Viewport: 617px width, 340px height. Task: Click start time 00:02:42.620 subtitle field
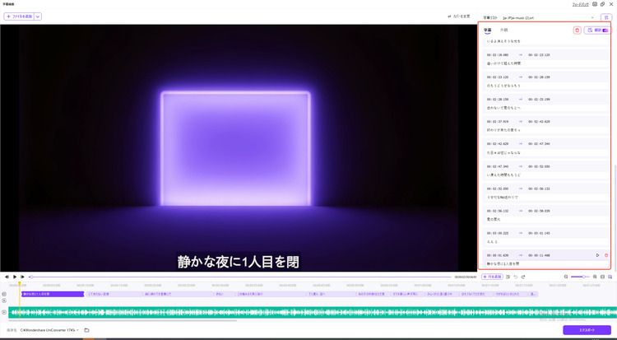click(x=498, y=144)
